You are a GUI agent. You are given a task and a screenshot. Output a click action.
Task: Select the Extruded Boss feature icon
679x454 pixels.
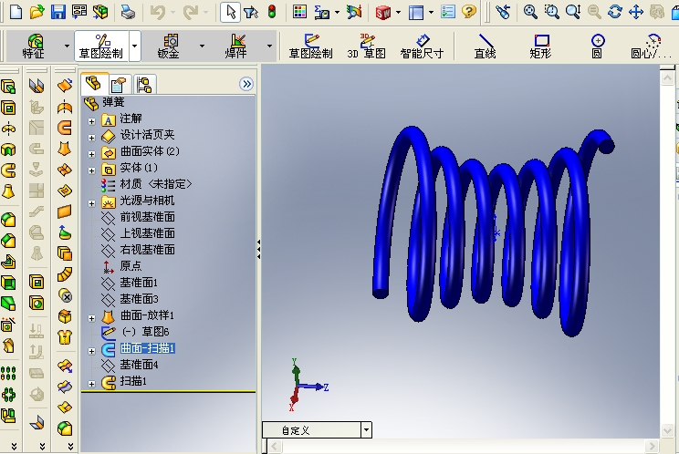[x=8, y=87]
